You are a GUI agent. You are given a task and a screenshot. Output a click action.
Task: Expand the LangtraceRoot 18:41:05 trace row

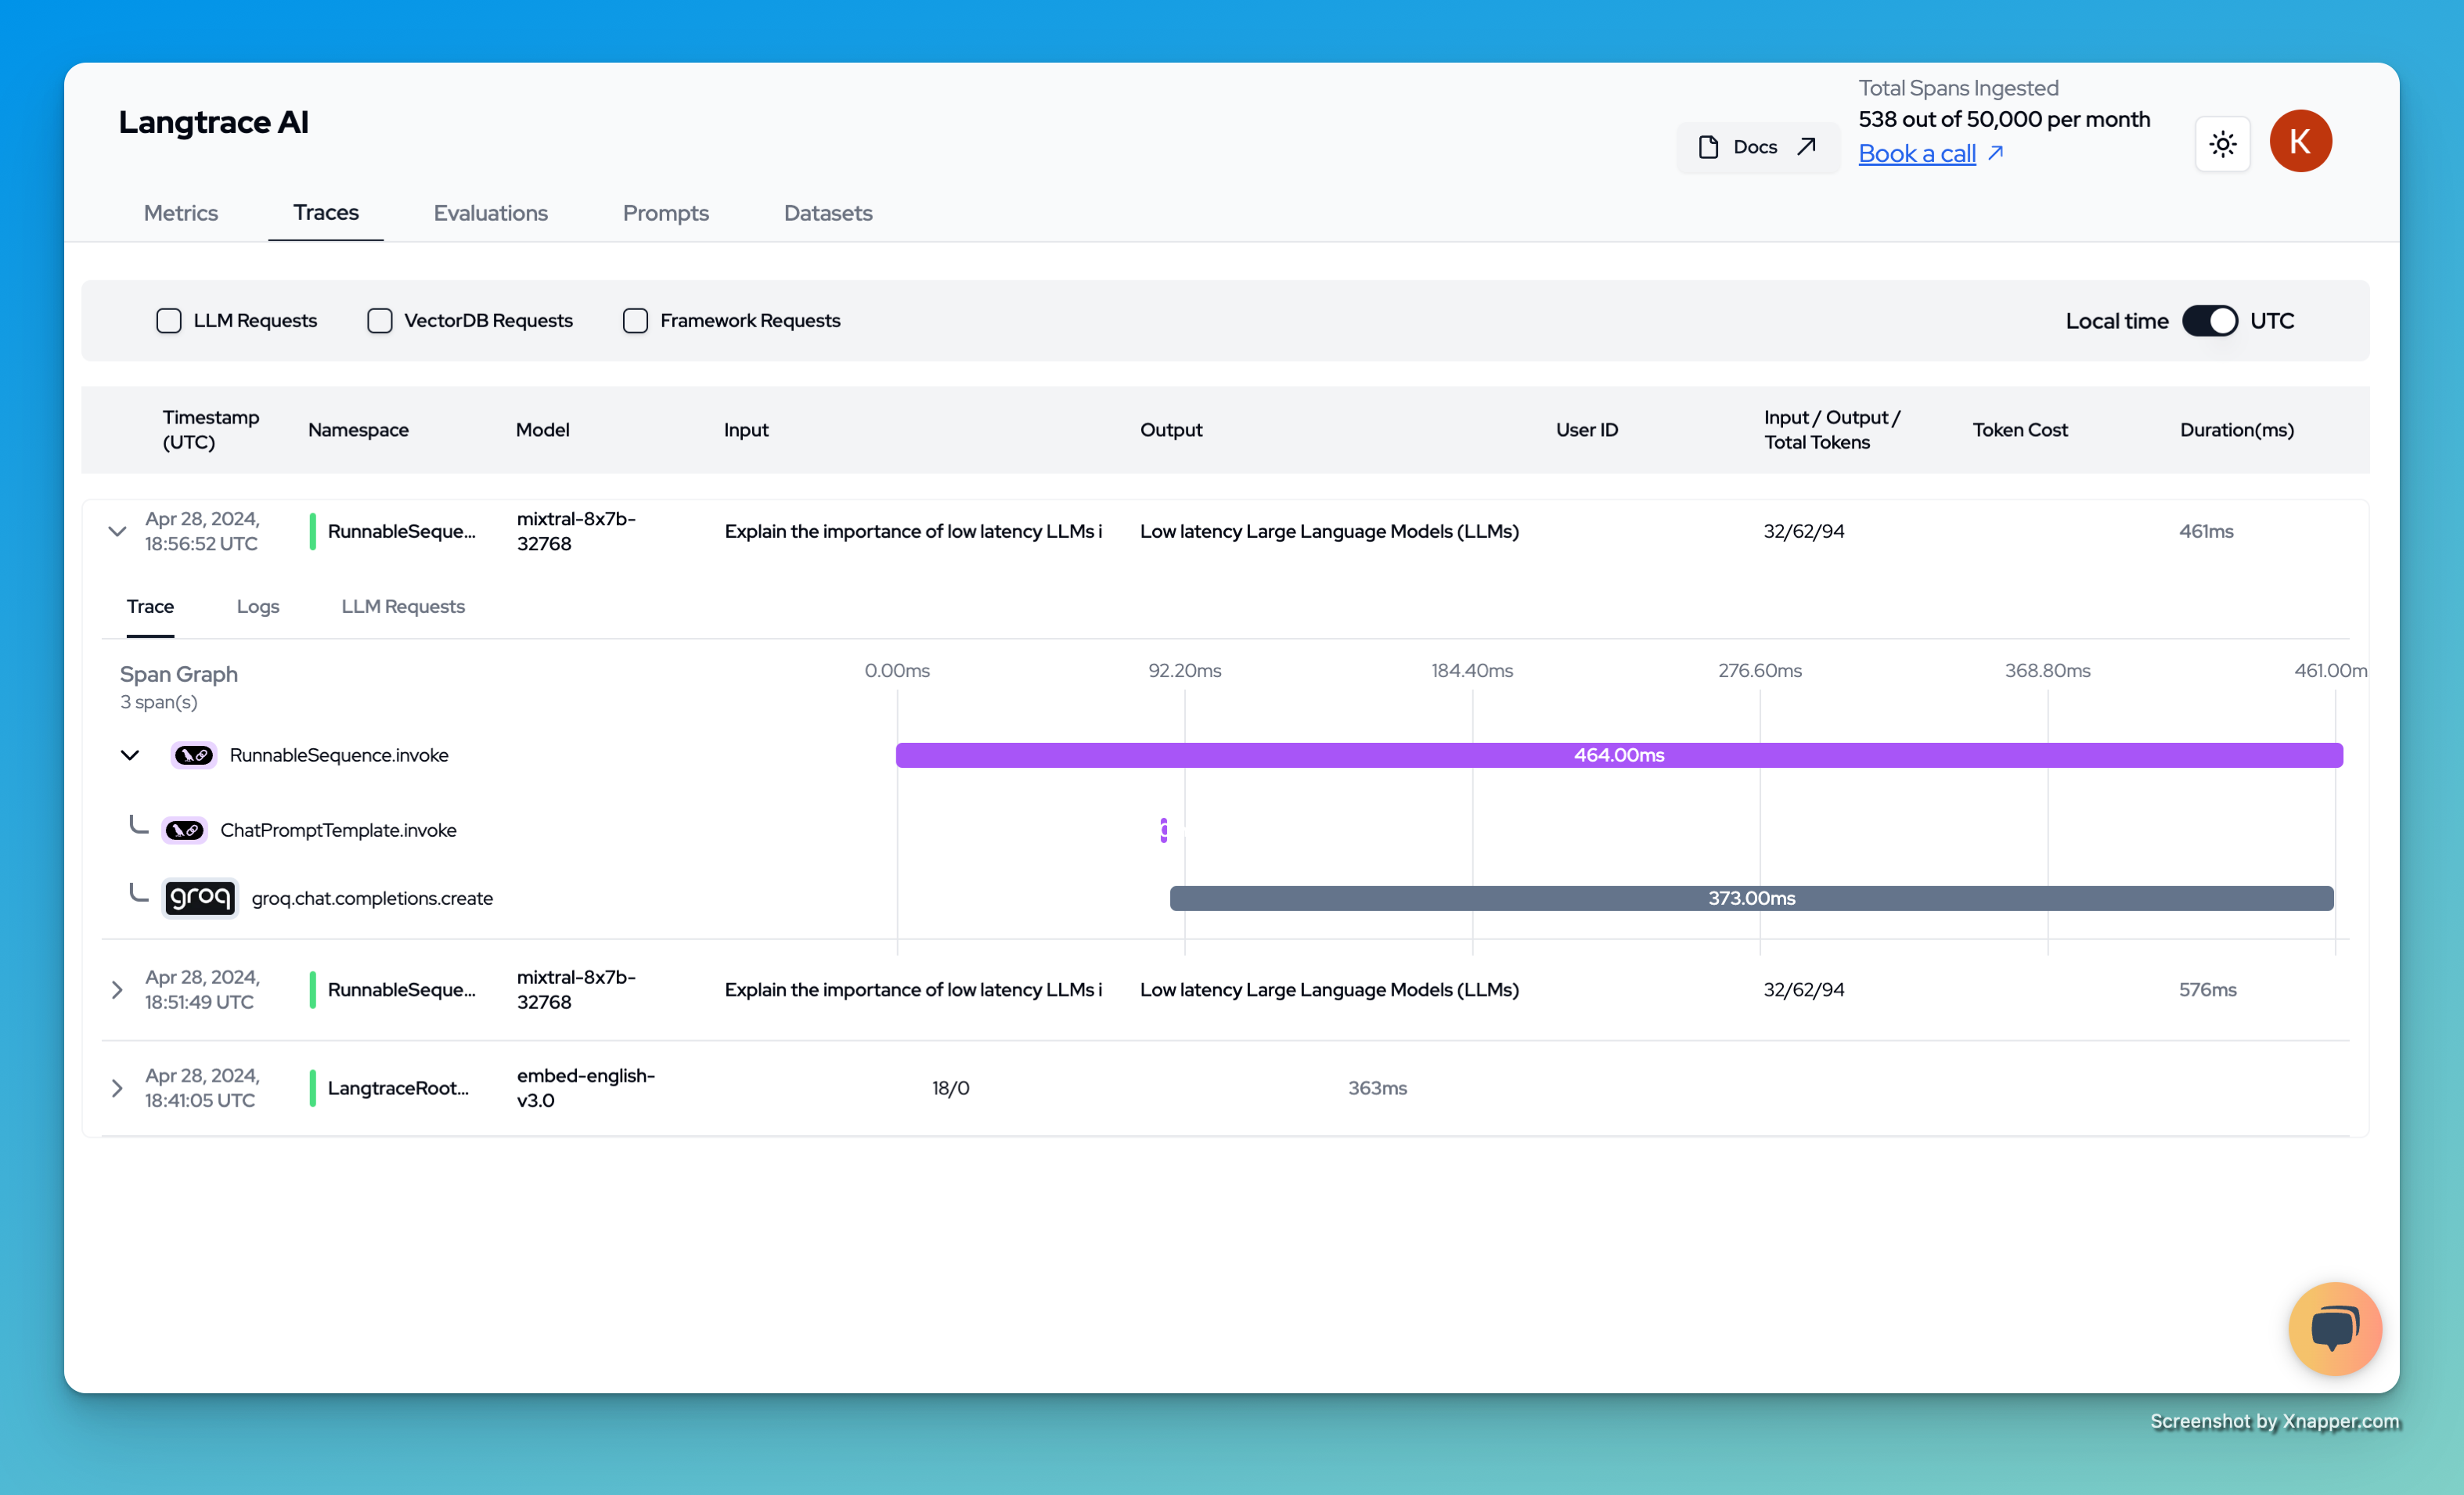point(117,1088)
